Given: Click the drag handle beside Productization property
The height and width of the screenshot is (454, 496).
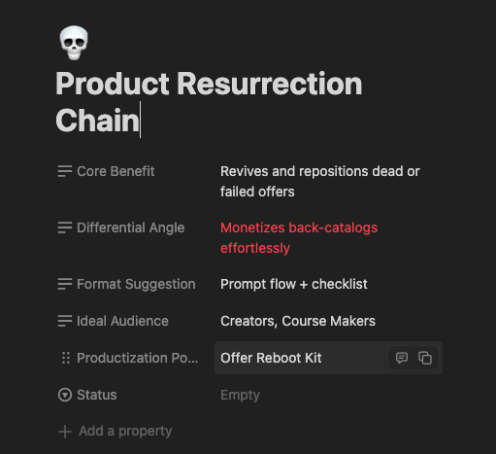Looking at the screenshot, I should [66, 358].
